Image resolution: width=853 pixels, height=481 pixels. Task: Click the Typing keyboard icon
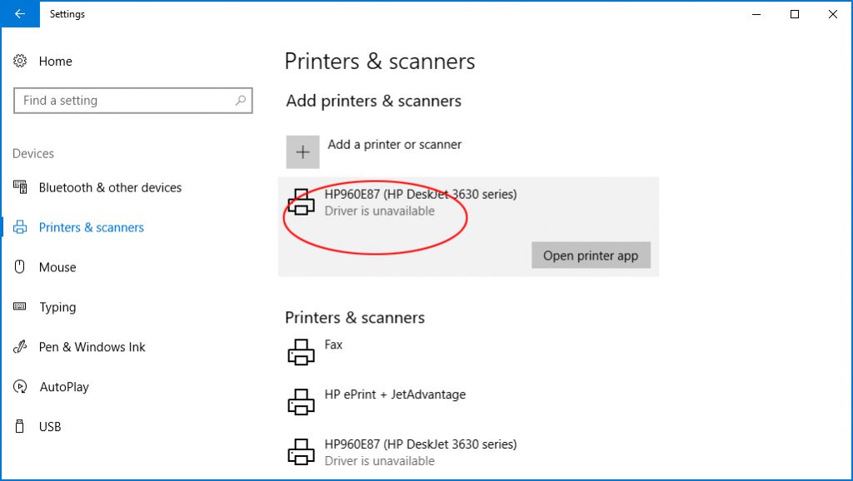pos(20,306)
